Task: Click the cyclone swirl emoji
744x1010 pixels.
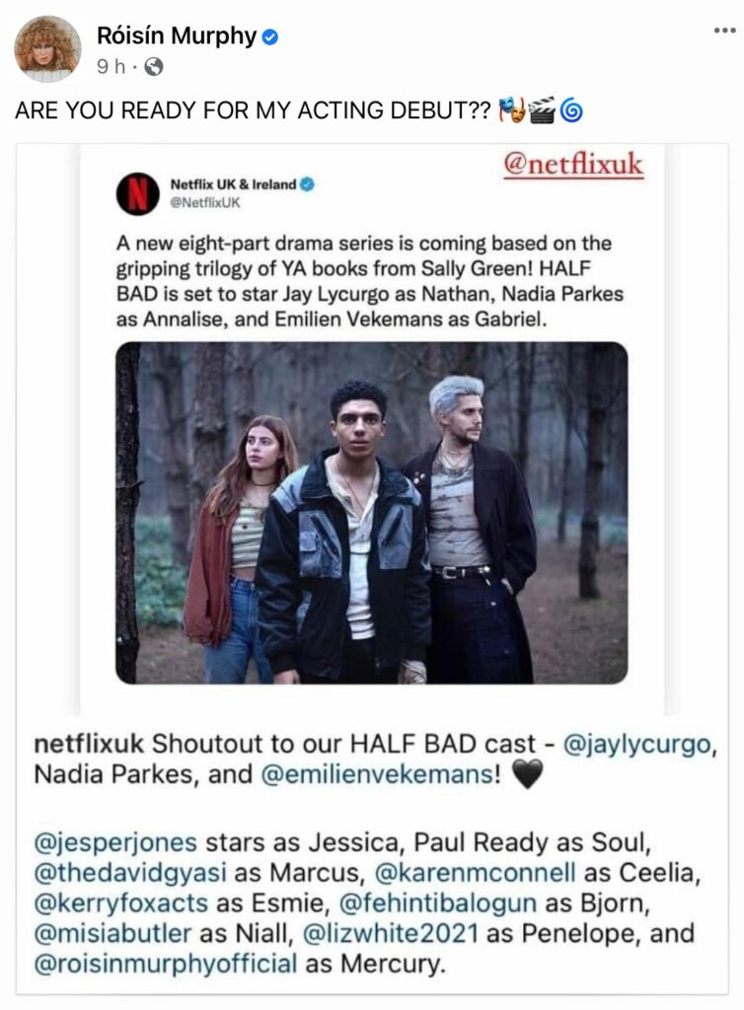Action: tap(570, 110)
